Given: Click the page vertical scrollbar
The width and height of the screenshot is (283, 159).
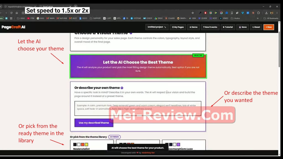Looking at the screenshot, I should [279, 49].
